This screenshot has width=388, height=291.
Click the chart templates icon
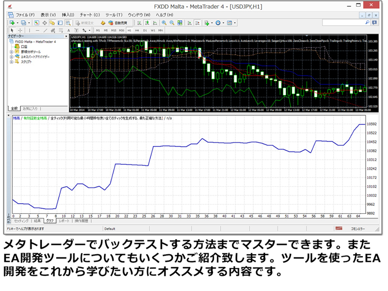click(x=229, y=23)
